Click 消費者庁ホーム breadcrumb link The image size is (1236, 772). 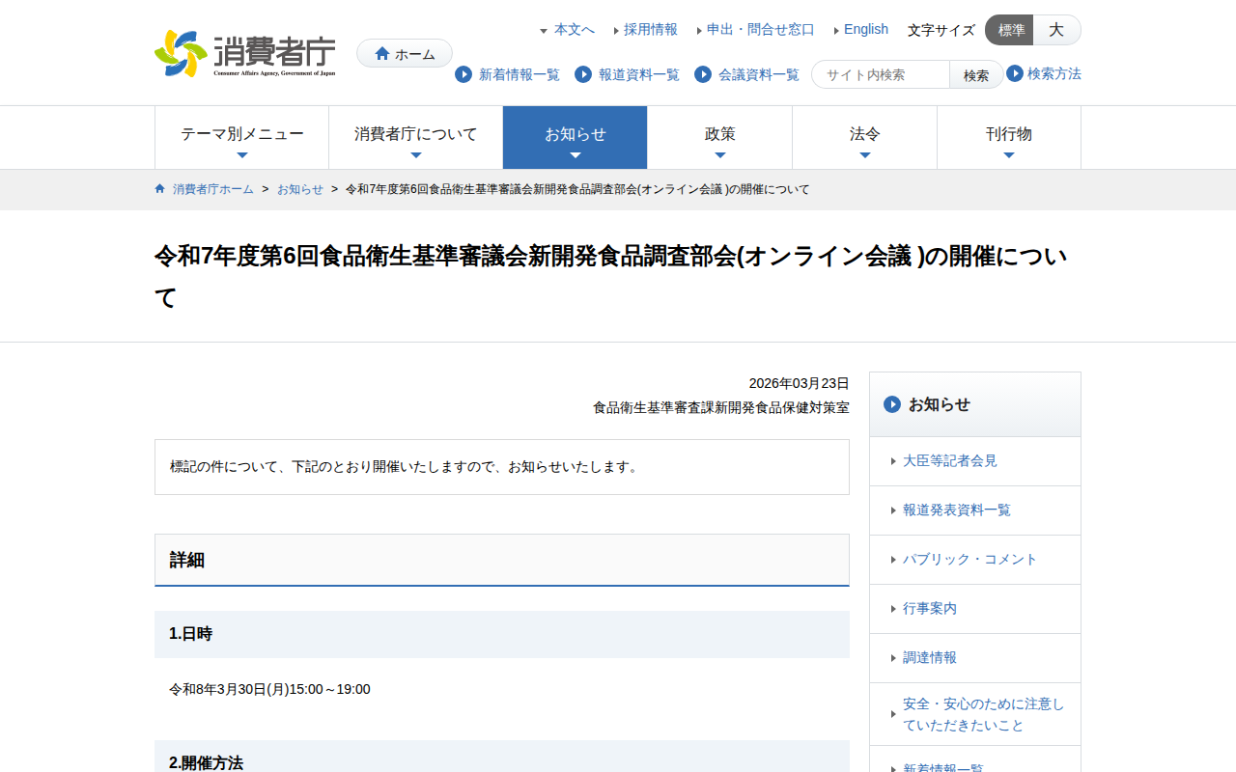pyautogui.click(x=213, y=189)
